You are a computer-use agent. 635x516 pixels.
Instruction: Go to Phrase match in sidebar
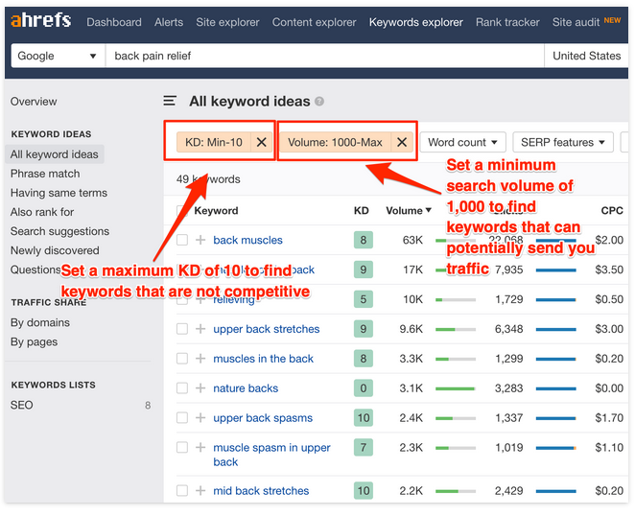pyautogui.click(x=45, y=174)
